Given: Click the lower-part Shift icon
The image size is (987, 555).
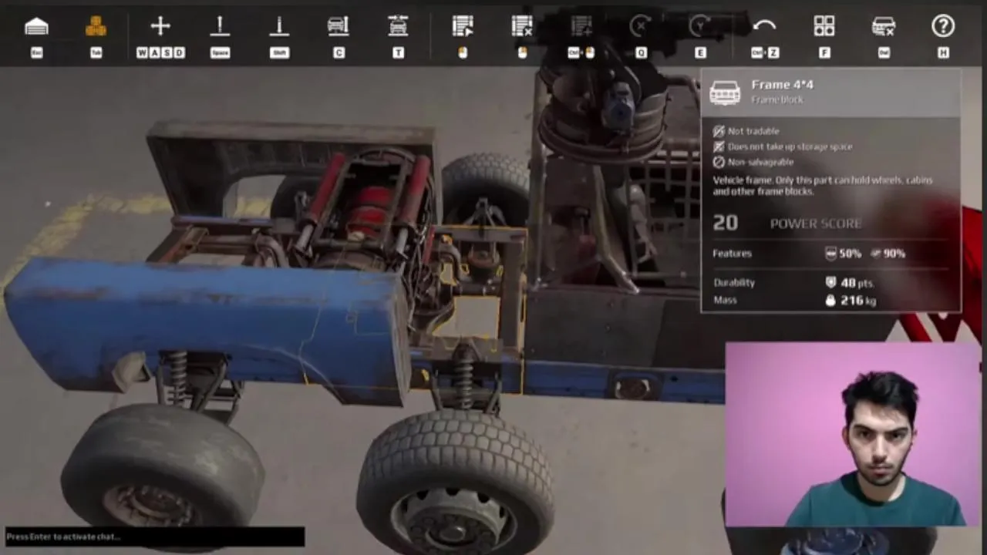Looking at the screenshot, I should (x=279, y=27).
